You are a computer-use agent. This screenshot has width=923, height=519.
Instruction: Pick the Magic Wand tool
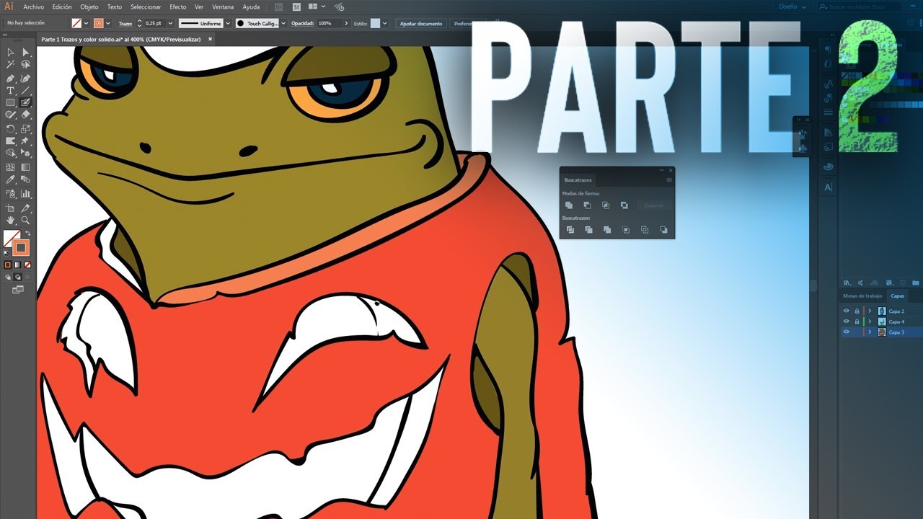click(11, 65)
